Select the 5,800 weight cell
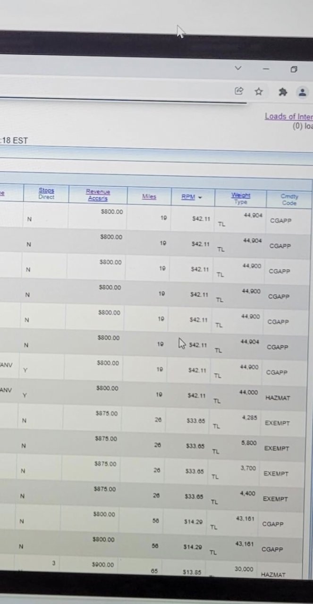This screenshot has width=313, height=604. click(x=248, y=443)
